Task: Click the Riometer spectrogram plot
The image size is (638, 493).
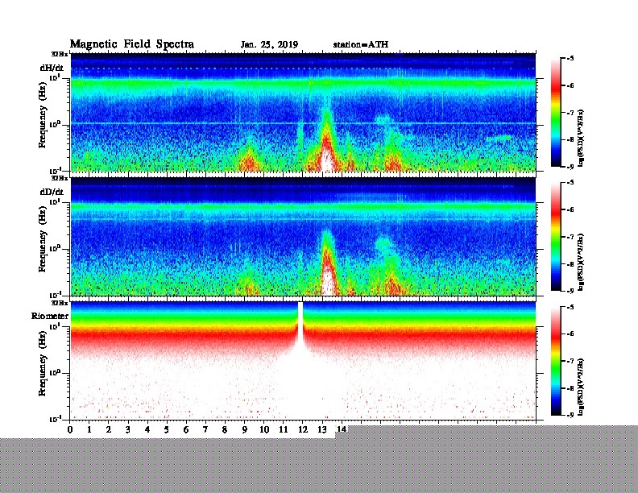Action: (303, 361)
